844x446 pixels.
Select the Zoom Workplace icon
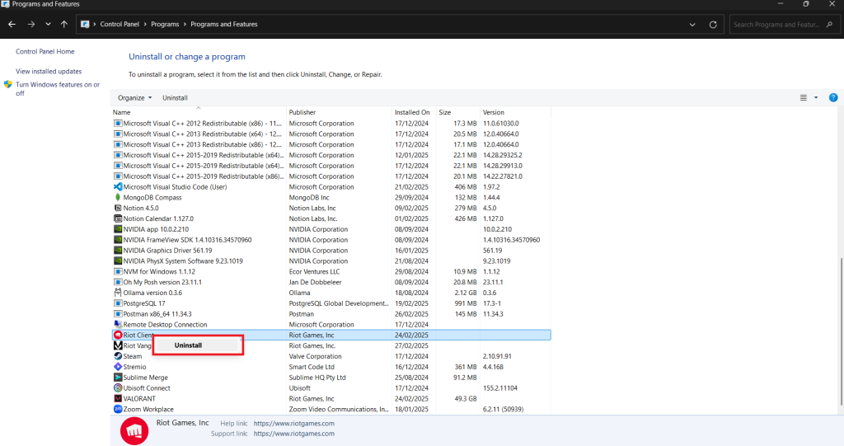[118, 410]
